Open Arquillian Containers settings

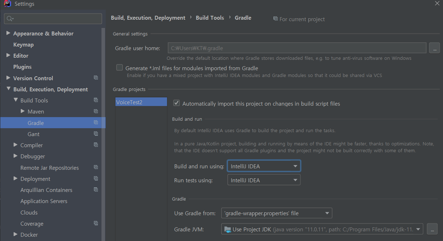46,190
